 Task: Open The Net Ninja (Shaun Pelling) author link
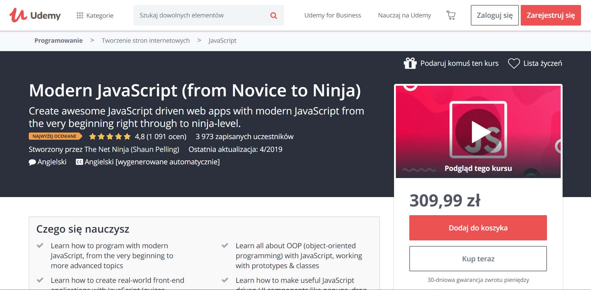132,149
